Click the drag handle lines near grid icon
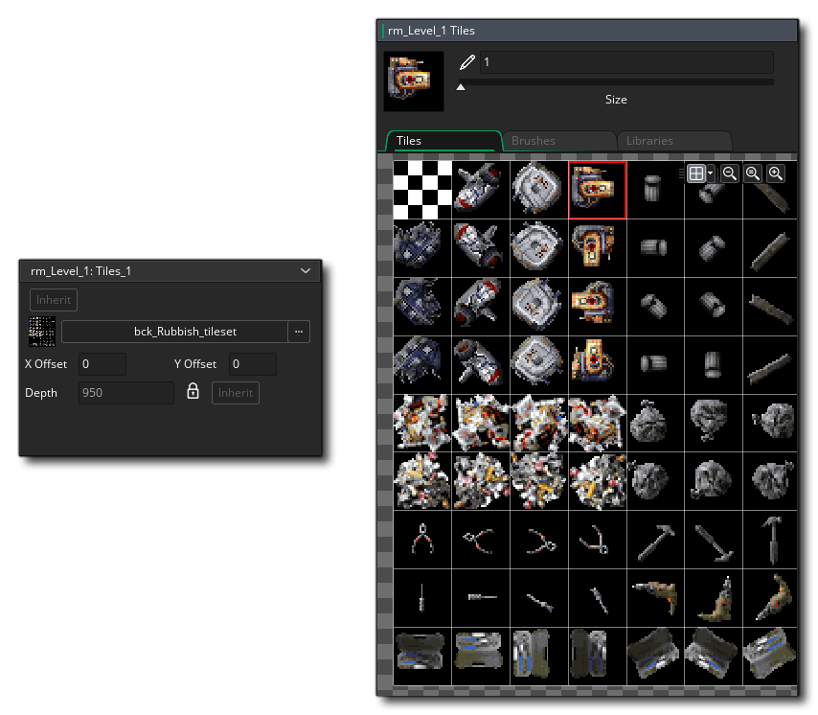 coord(682,173)
